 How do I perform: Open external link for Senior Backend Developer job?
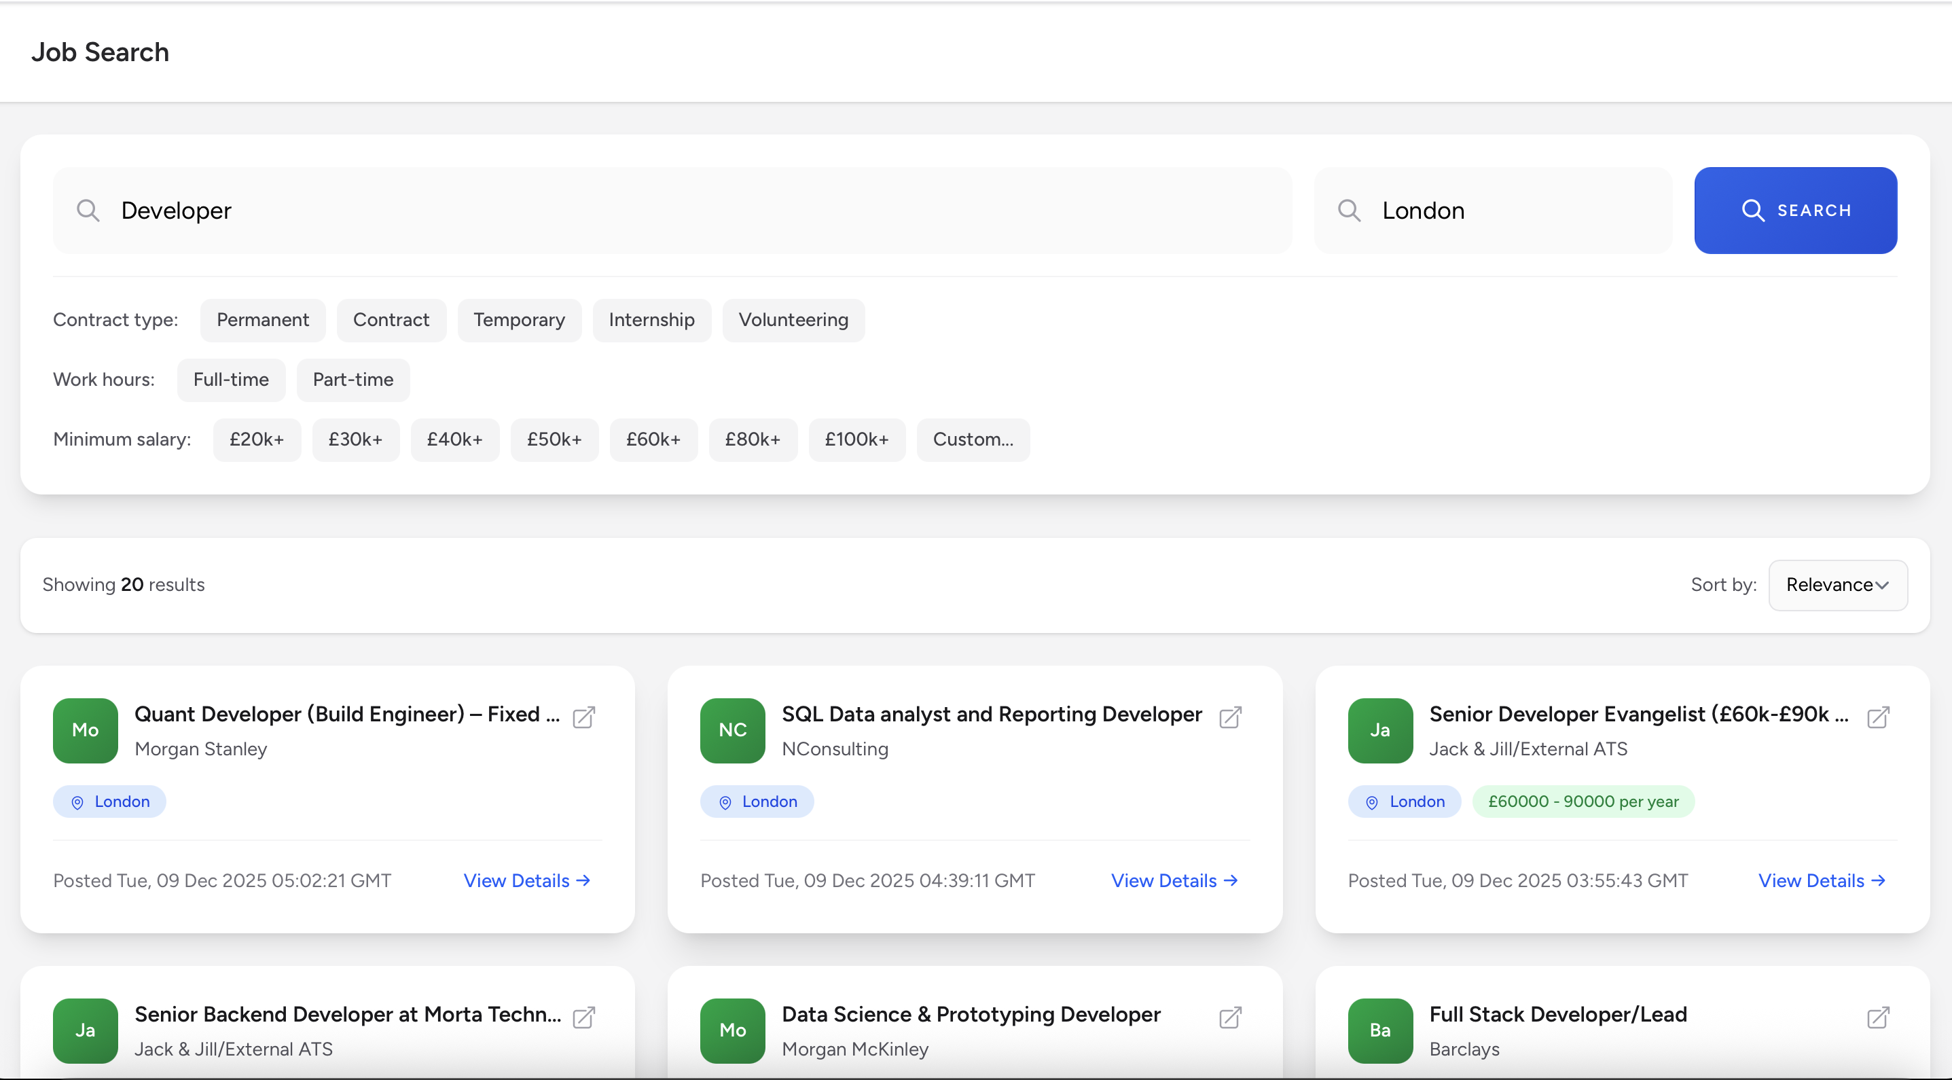583,1017
